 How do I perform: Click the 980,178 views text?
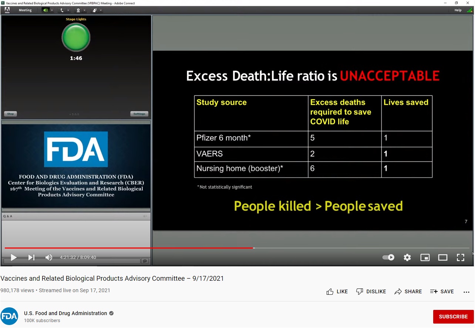point(17,290)
